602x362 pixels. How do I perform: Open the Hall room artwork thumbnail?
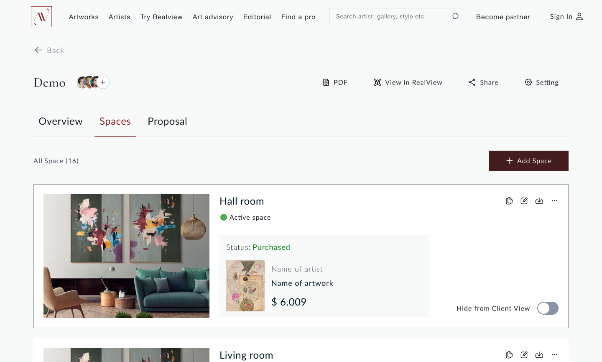245,285
